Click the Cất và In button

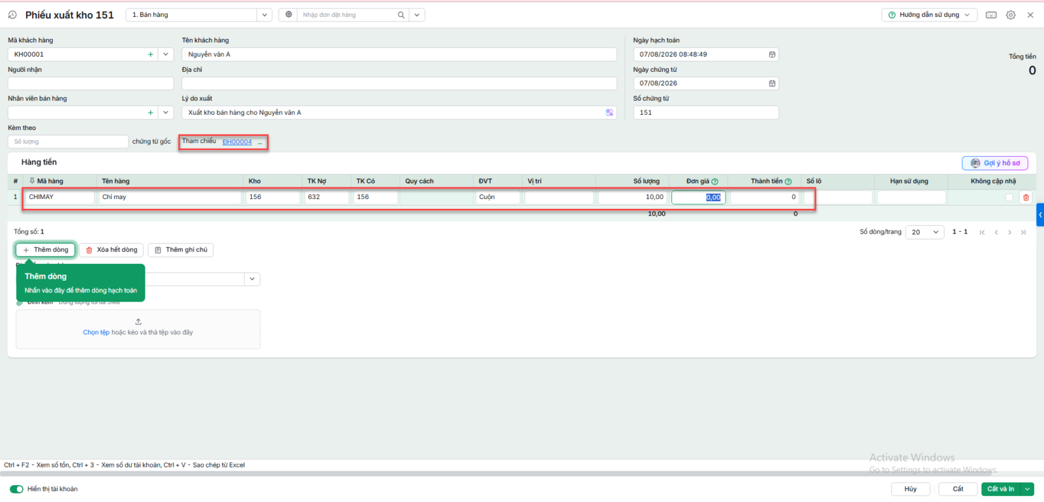(1001, 489)
